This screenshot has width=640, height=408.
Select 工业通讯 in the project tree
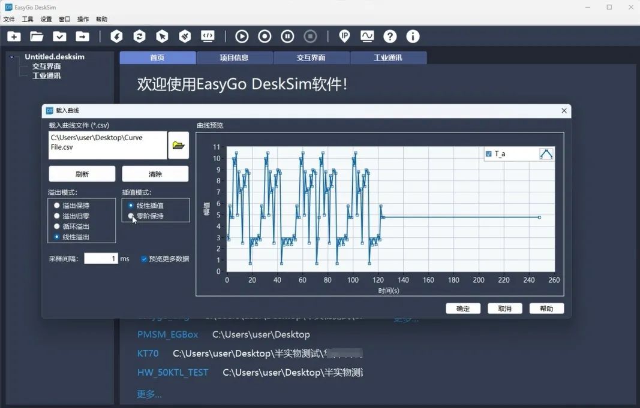(47, 76)
